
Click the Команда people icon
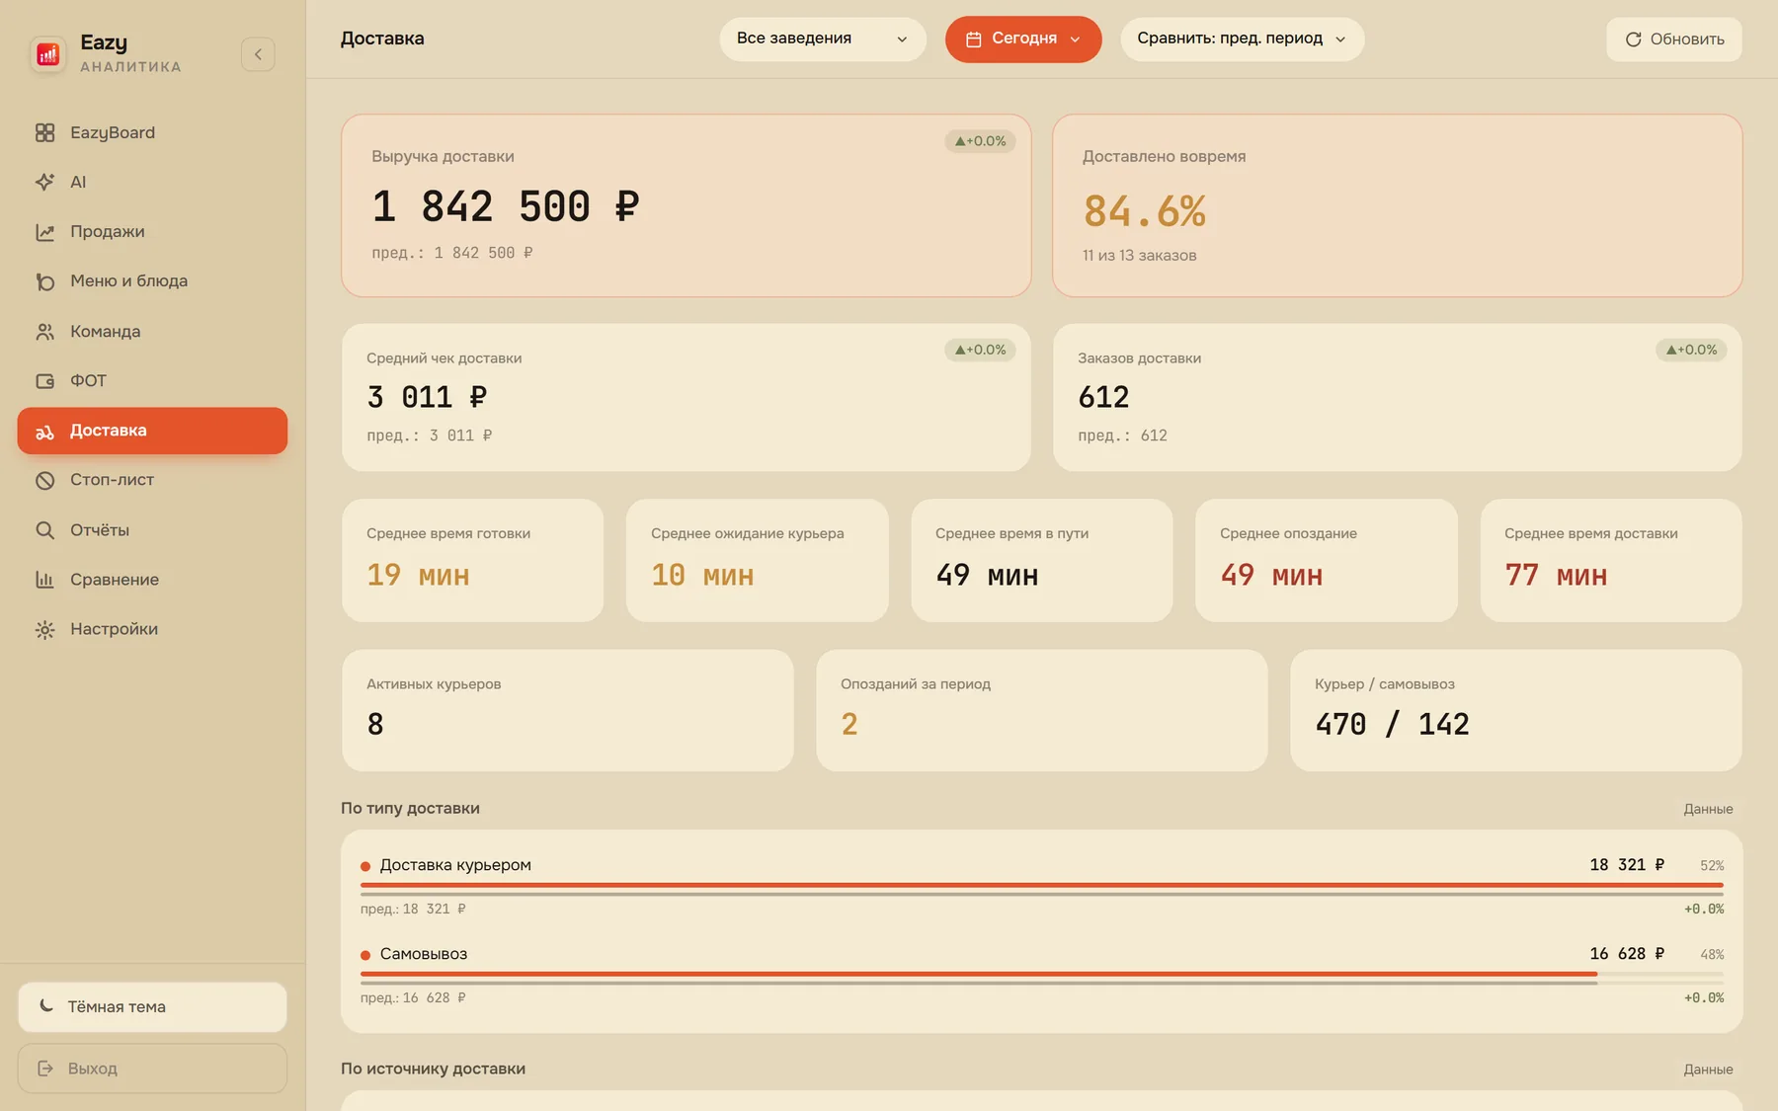44,332
